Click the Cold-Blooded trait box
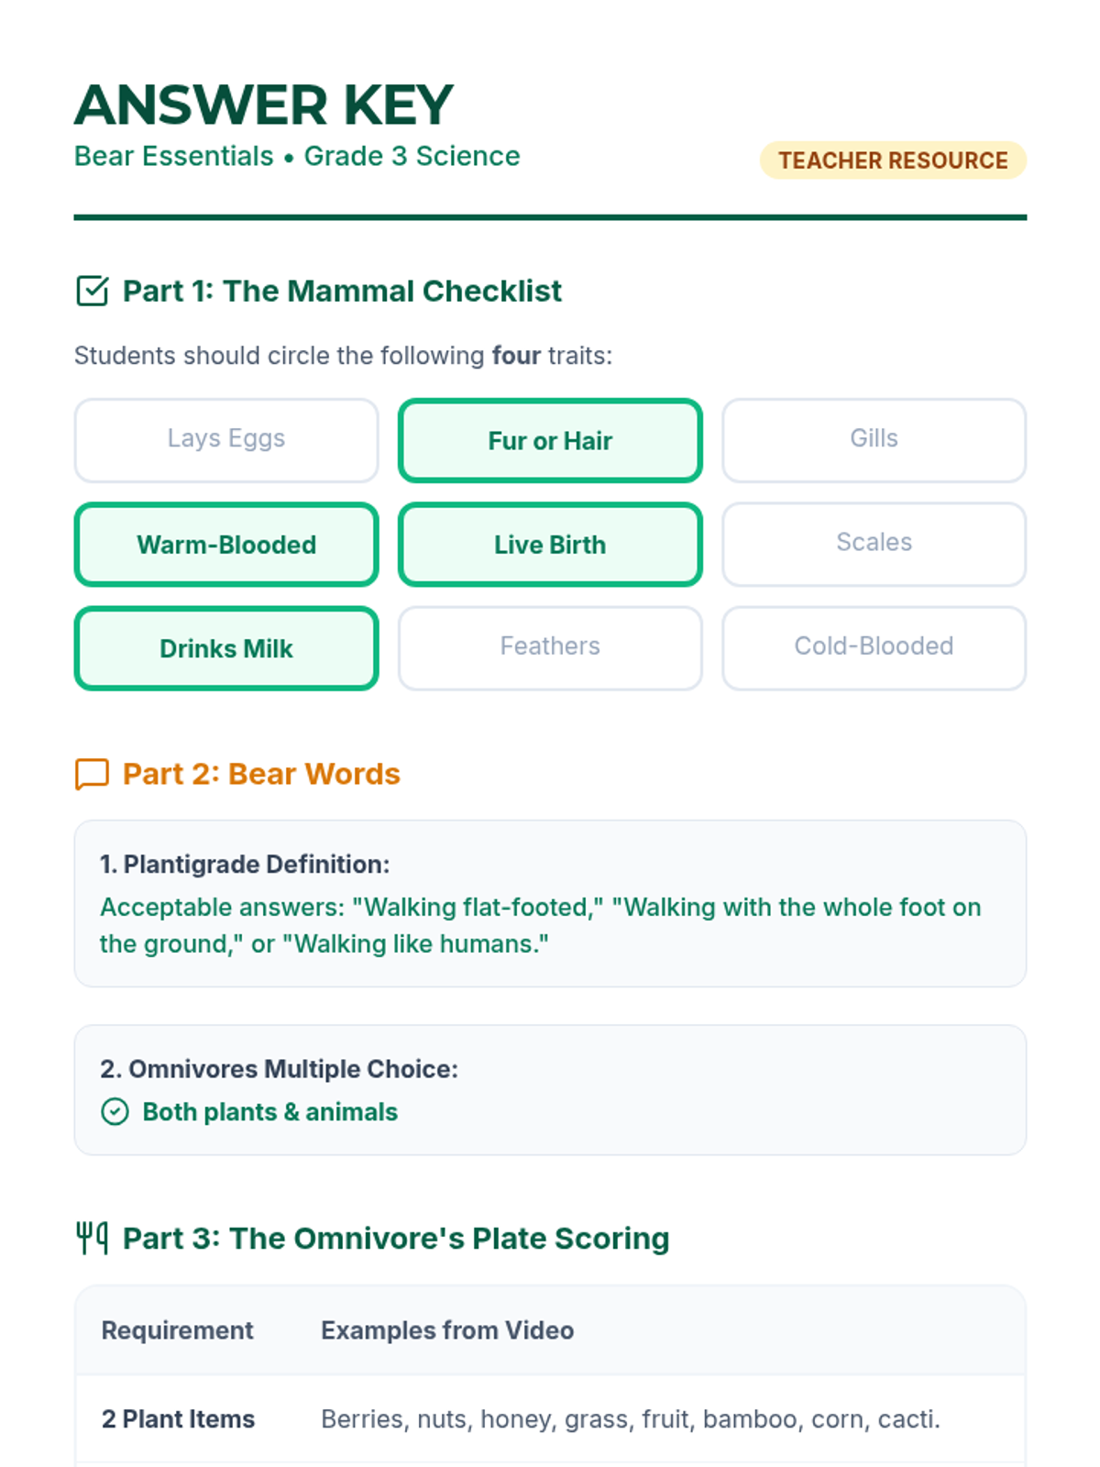 (874, 647)
